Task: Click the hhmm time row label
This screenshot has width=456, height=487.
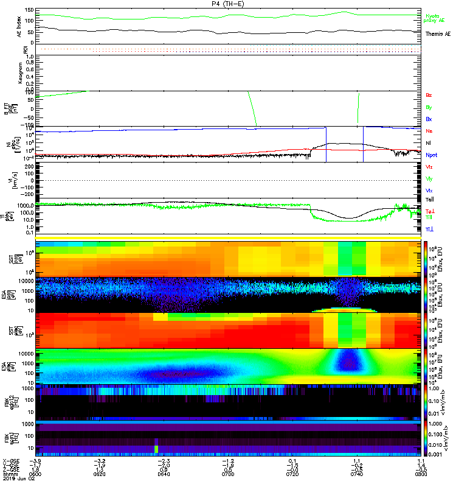Action: 10,474
